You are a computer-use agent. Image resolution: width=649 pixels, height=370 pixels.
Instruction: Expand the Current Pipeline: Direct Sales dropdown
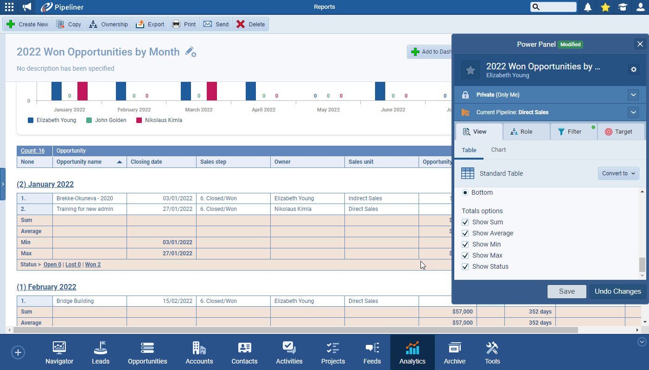pyautogui.click(x=633, y=112)
